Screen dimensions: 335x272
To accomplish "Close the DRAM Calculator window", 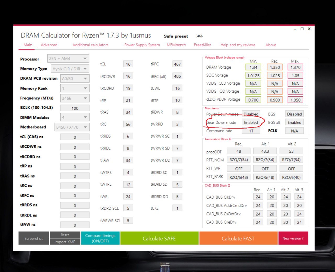I will coord(309,29).
